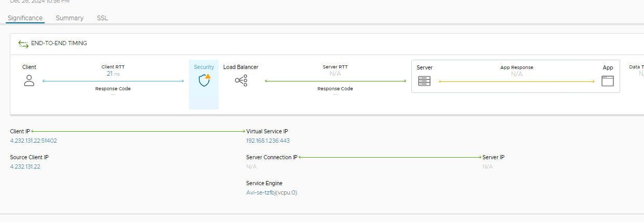This screenshot has width=644, height=222.
Task: Open Service Engine Avi-se-tzfbj(vcpu:0) link
Action: [272, 192]
